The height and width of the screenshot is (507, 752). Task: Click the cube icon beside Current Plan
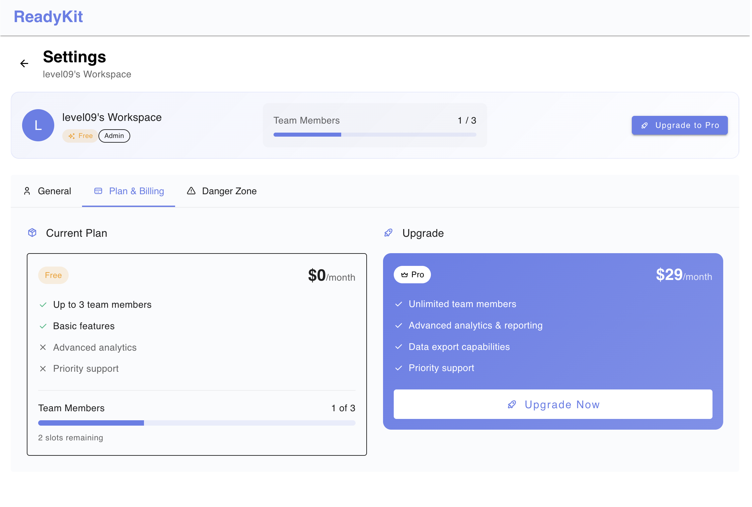pyautogui.click(x=32, y=233)
